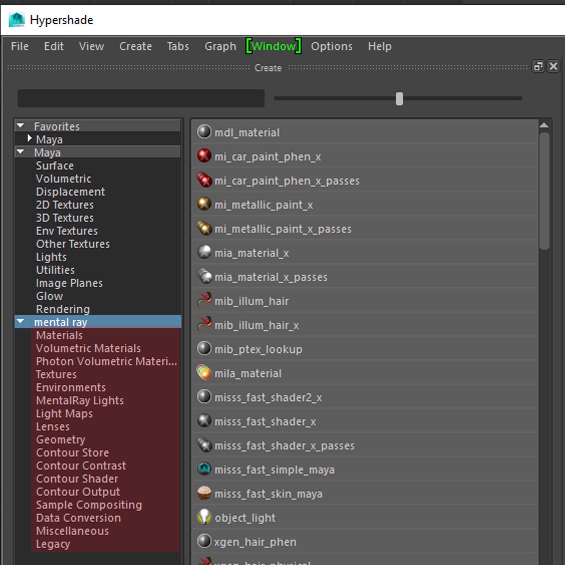Click the mi_metallic_paint_x gold sphere icon
The height and width of the screenshot is (565, 565).
coord(204,204)
